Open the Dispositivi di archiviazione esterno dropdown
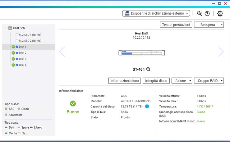230x142 pixels. tap(156, 13)
